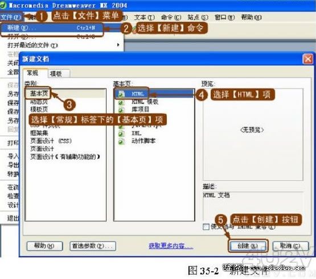Click the HTML document icon

121,94
